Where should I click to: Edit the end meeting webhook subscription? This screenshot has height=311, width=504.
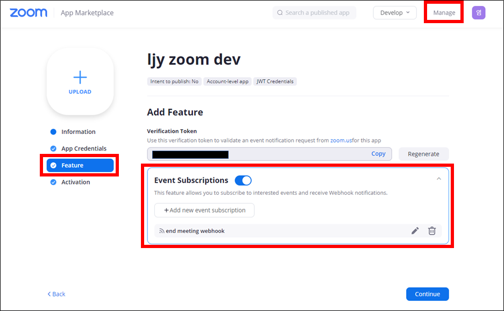[415, 231]
